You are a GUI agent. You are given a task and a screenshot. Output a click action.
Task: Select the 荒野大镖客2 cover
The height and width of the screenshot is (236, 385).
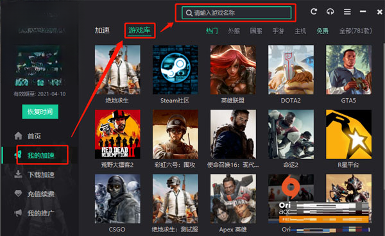117,134
